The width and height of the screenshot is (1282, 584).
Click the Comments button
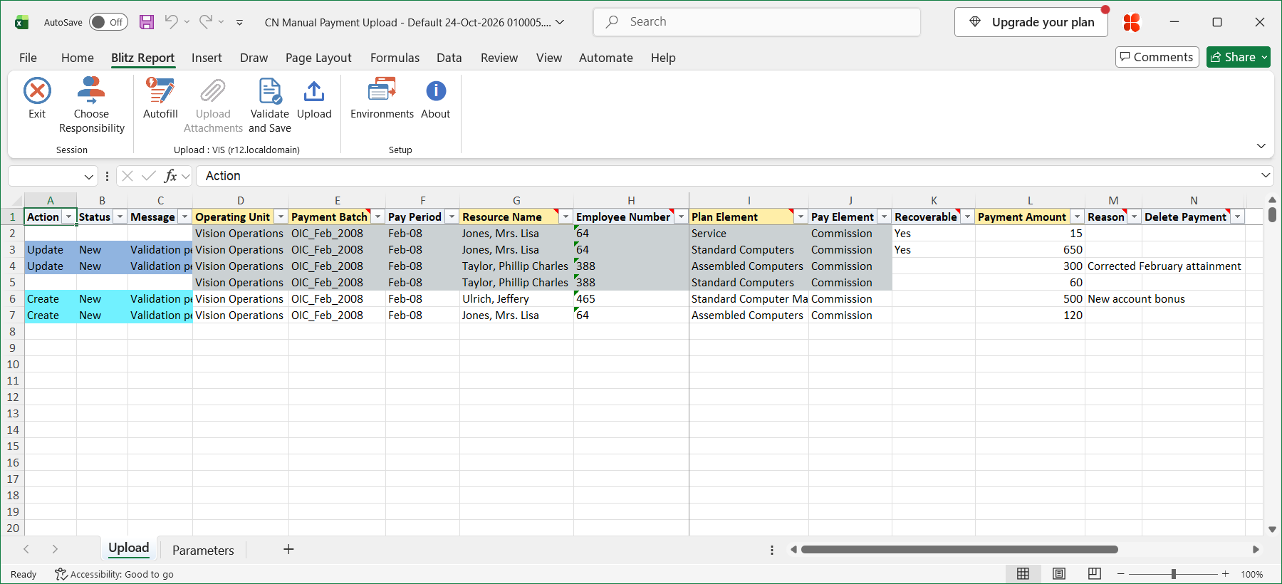1157,57
